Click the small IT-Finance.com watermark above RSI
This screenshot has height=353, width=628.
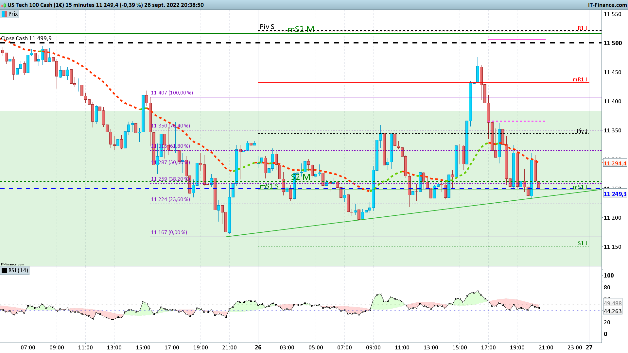pyautogui.click(x=12, y=264)
